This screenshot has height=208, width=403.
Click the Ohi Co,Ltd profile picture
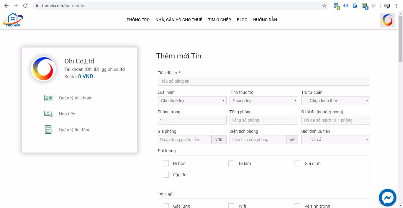[43, 69]
